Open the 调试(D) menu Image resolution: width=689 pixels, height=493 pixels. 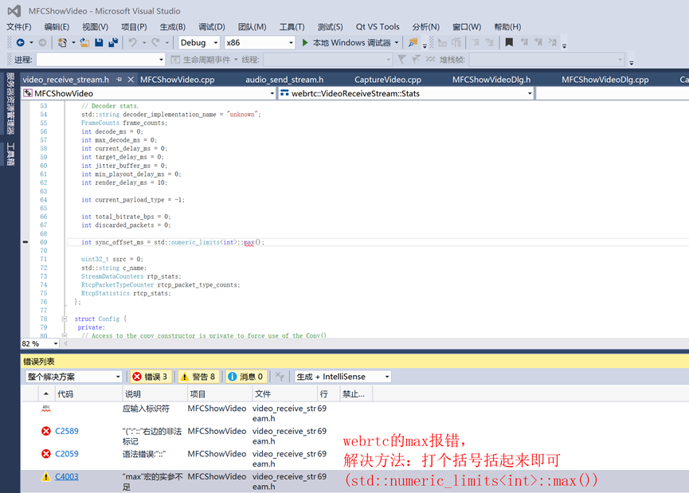(212, 27)
